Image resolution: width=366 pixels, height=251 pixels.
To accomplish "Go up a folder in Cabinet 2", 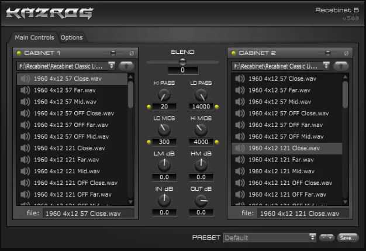I will coord(341,66).
